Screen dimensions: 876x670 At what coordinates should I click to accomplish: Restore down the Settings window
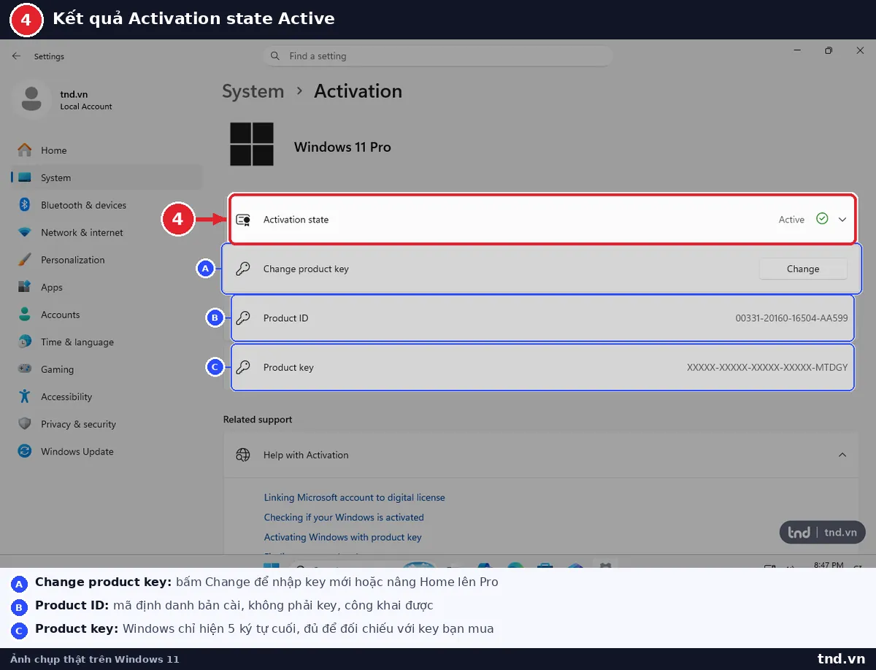tap(829, 50)
